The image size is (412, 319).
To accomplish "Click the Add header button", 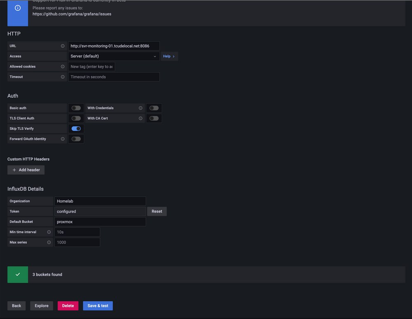I will point(26,170).
